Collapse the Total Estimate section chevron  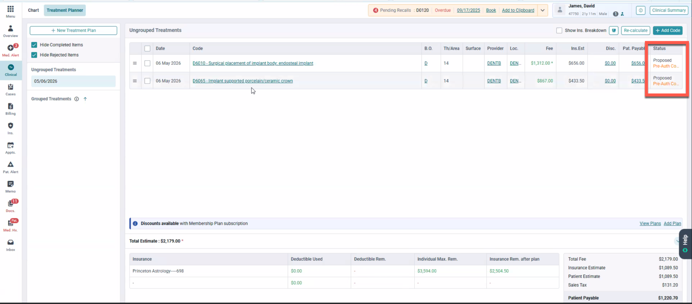tap(677, 241)
